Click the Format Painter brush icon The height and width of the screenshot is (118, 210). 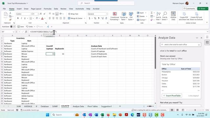click(10, 20)
